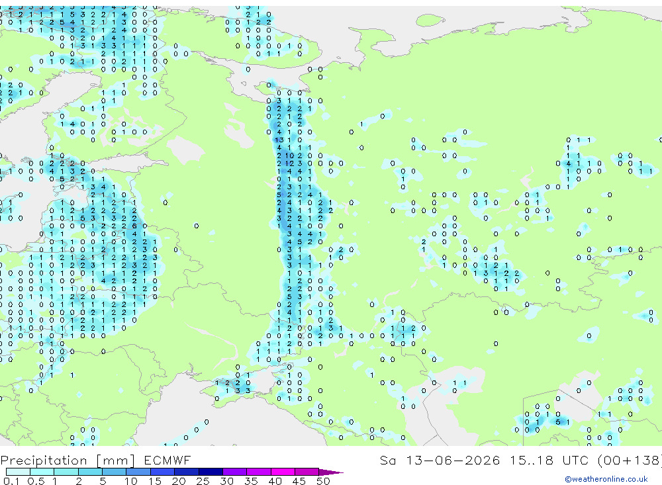Image resolution: width=662 pixels, height=485 pixels.
Task: Click the 10–15 mm legend color box
Action: click(138, 472)
